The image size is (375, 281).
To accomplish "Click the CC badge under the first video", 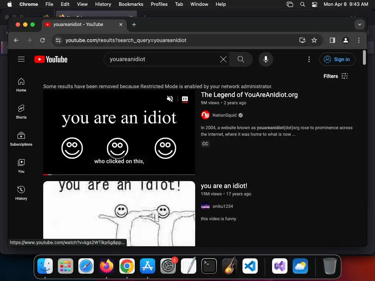I will pyautogui.click(x=205, y=143).
